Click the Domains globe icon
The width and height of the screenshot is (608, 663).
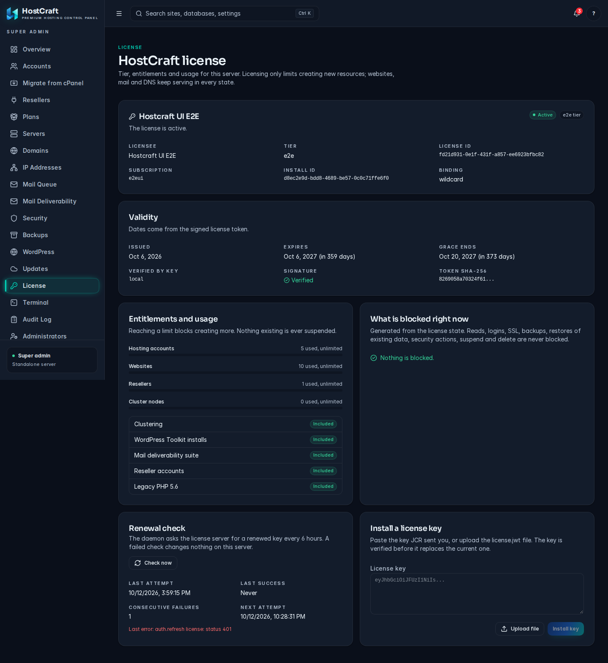coord(14,151)
